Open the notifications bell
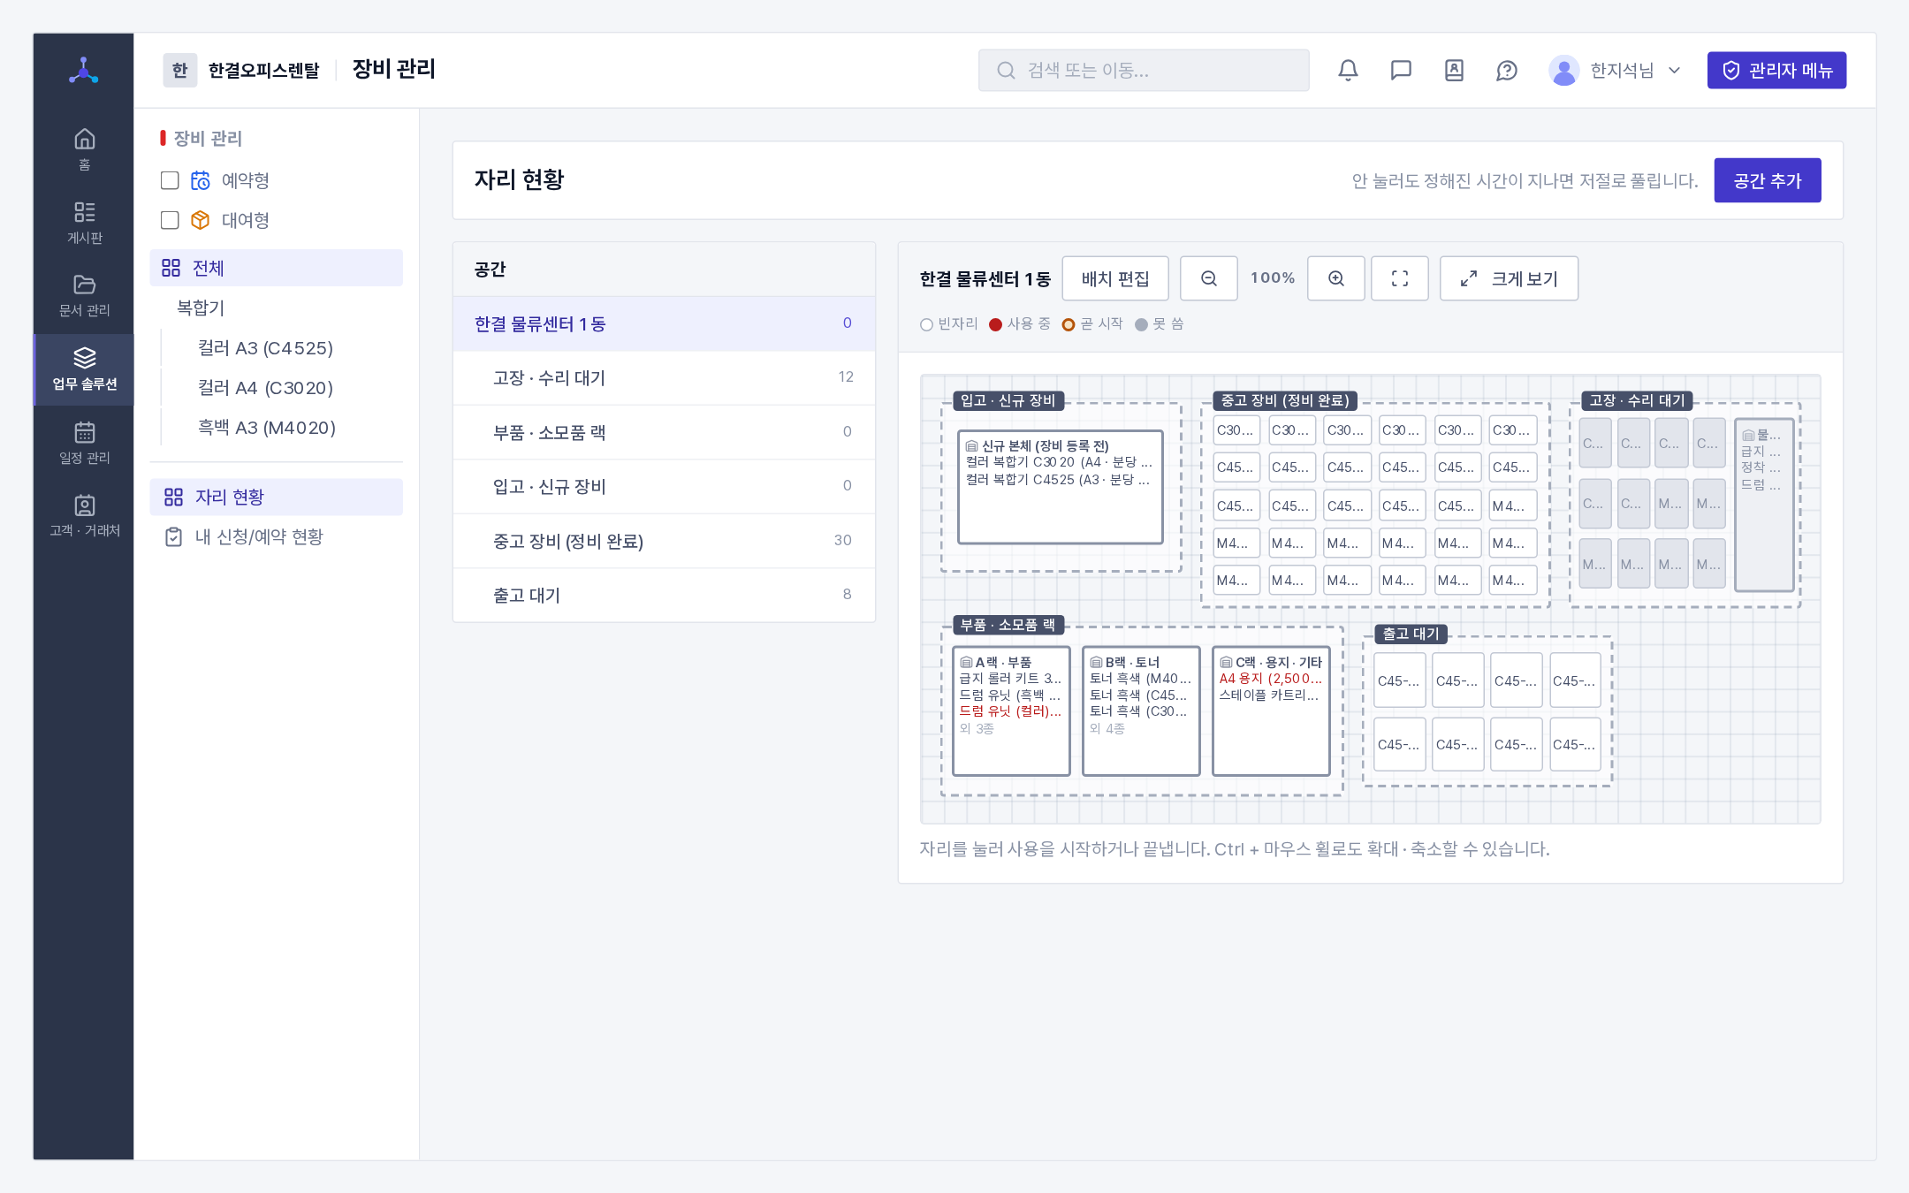 [1348, 71]
